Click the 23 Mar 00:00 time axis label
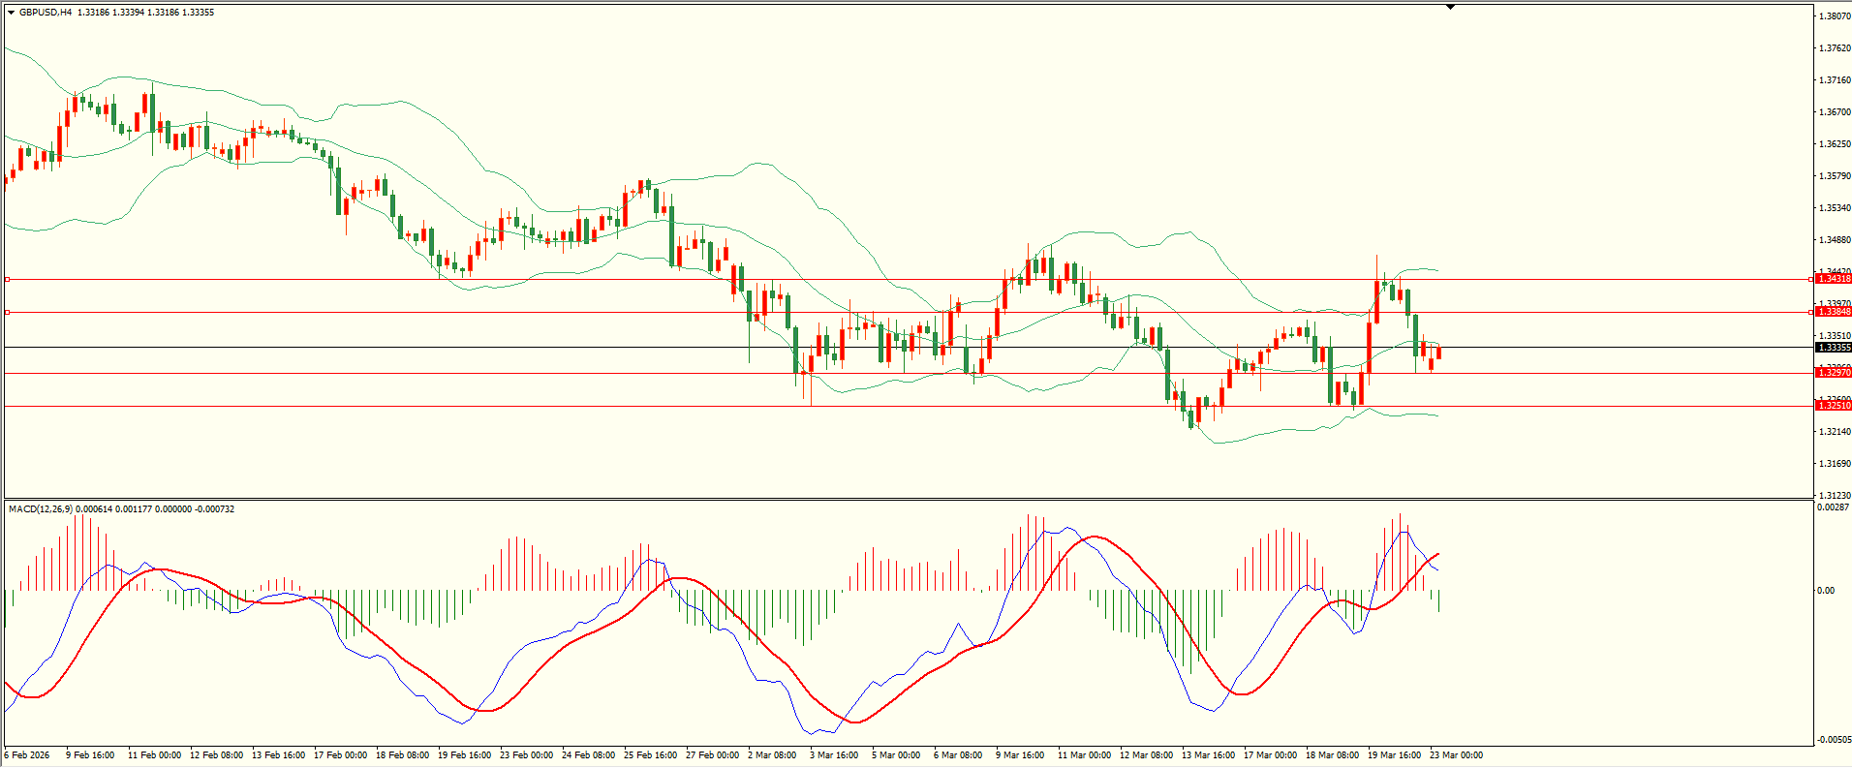The width and height of the screenshot is (1852, 768). point(1456,755)
